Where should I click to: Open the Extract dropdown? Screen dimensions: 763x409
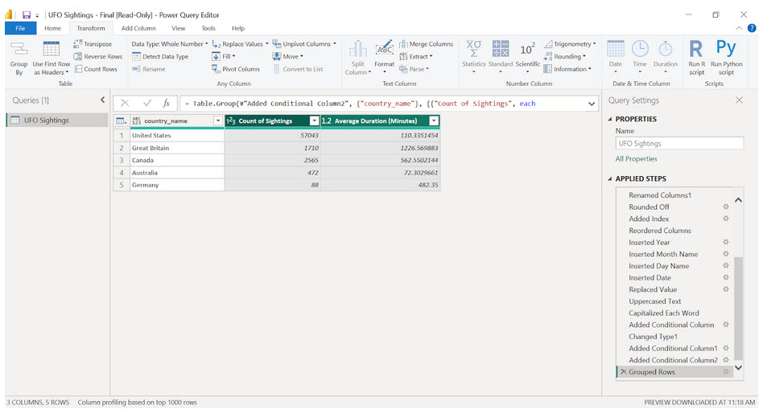point(431,56)
